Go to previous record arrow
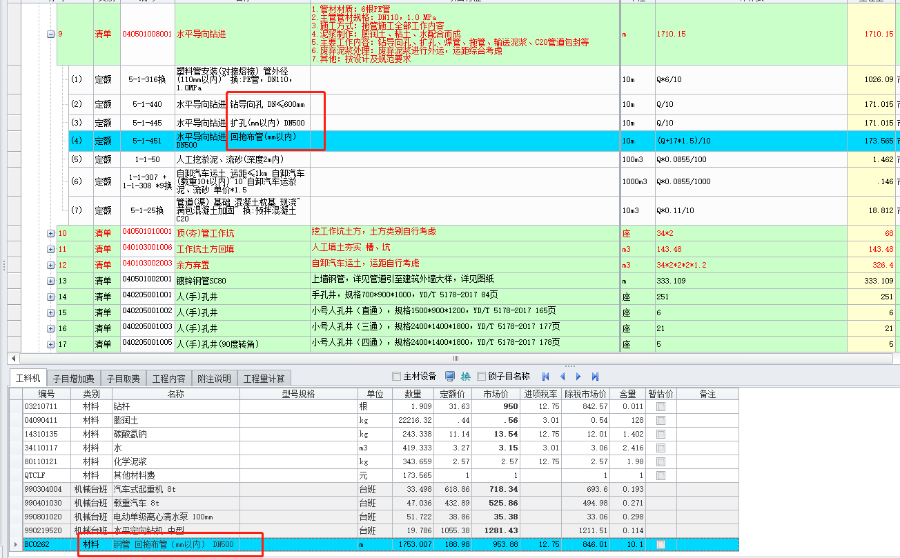 click(562, 377)
